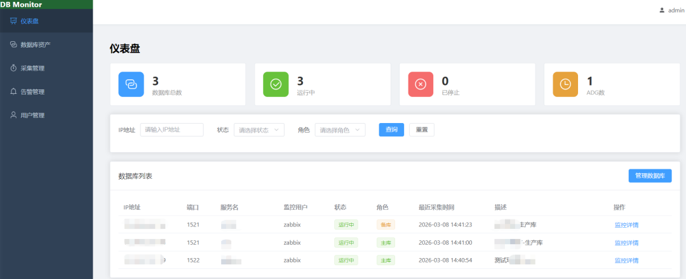686x279 pixels.
Task: Go to 告警管理 in the sidebar
Action: 46,92
